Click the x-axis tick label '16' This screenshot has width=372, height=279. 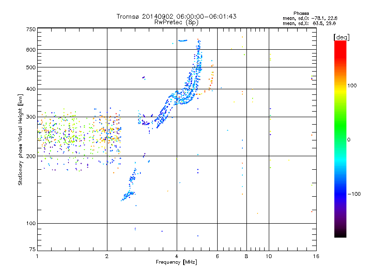click(x=316, y=256)
